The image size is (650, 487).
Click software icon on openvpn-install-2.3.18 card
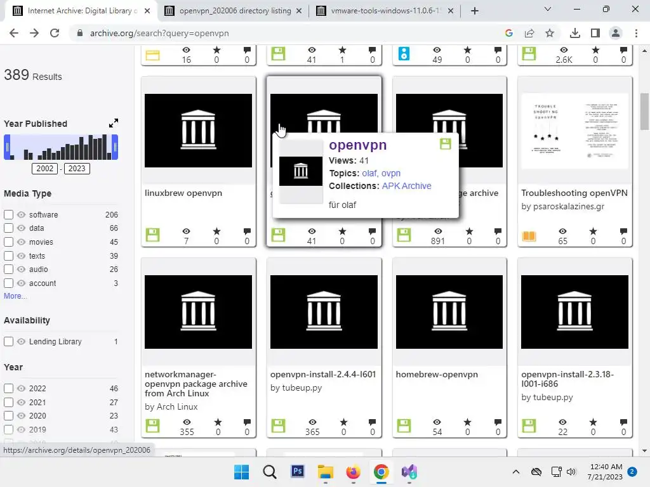click(x=529, y=425)
